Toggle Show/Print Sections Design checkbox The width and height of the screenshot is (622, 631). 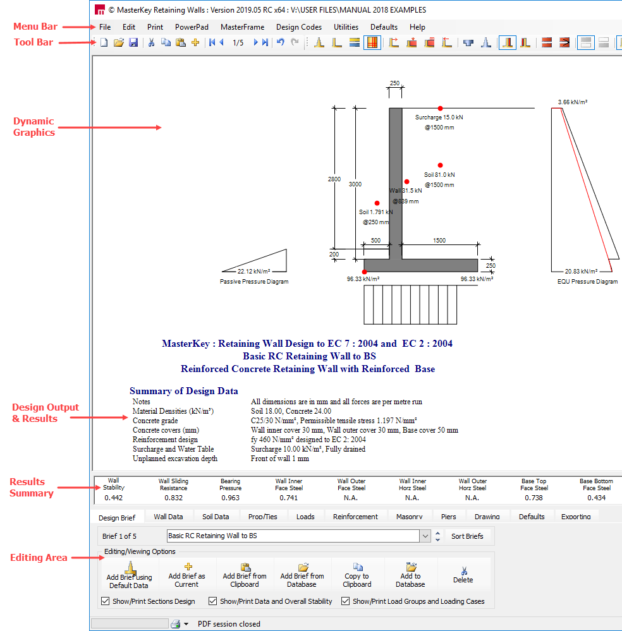(105, 601)
